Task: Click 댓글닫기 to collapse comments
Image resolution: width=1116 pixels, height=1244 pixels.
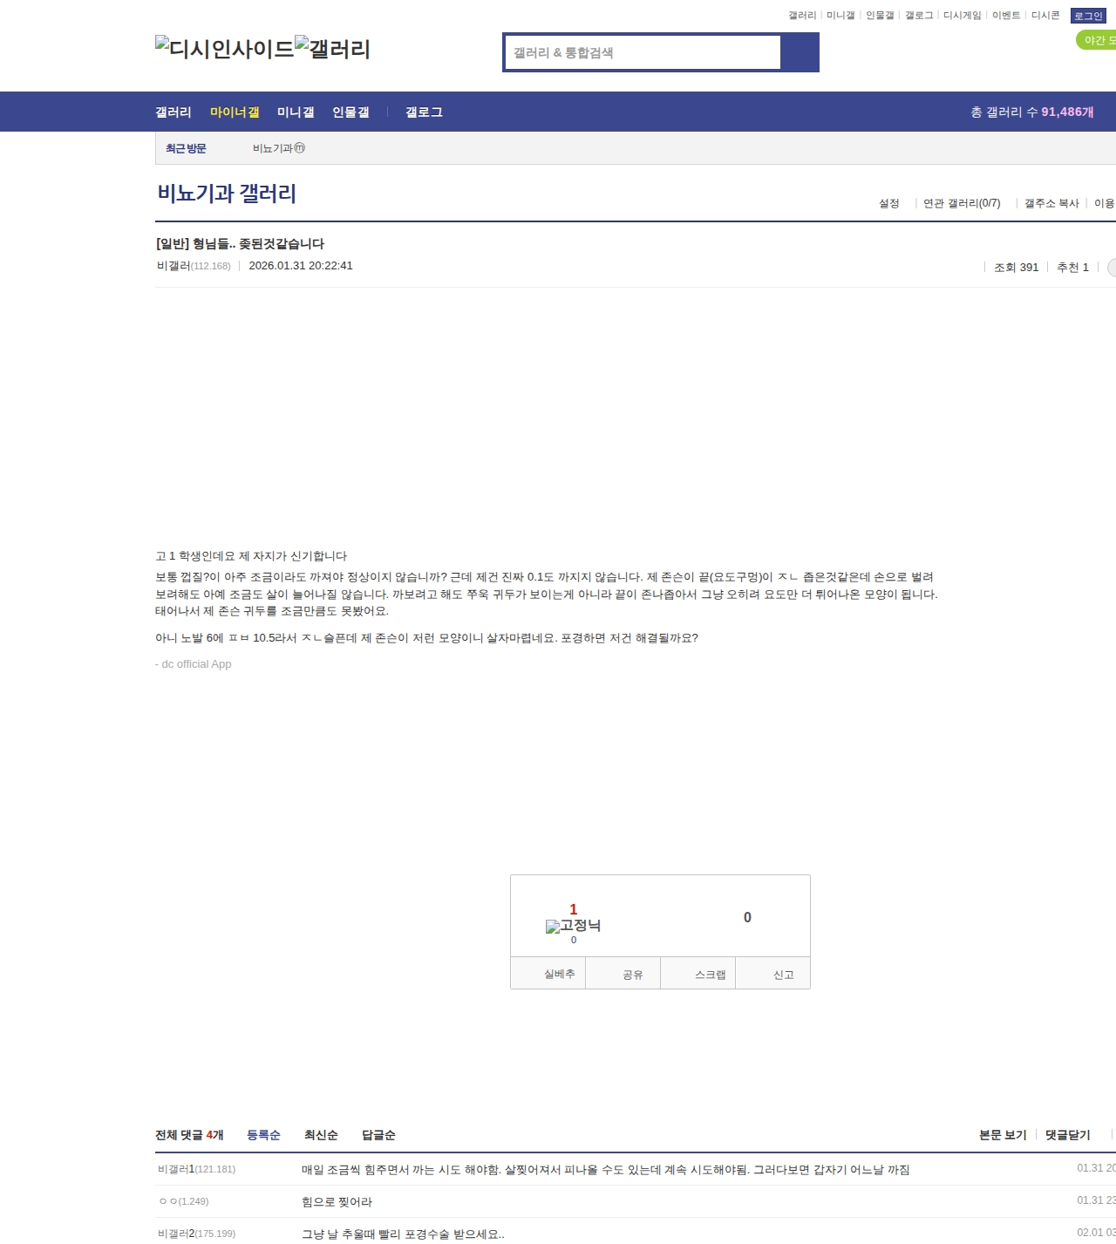Action: pyautogui.click(x=1068, y=1135)
